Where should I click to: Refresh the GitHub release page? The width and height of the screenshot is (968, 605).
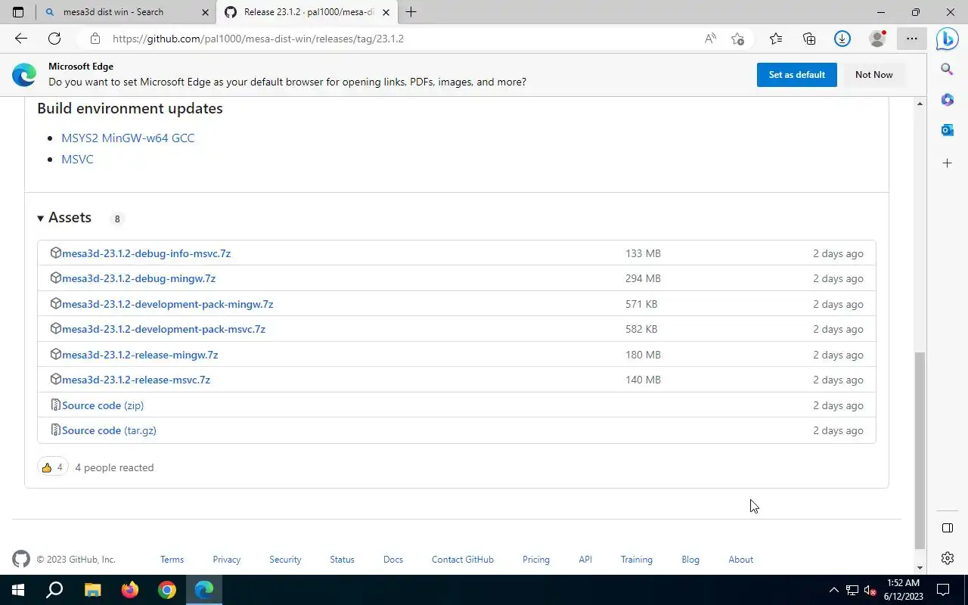54,39
